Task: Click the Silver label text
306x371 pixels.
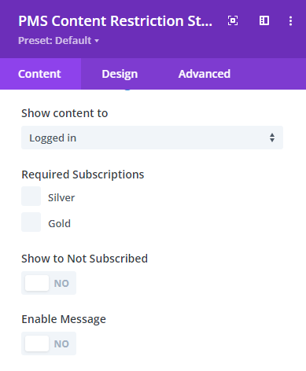Action: pyautogui.click(x=61, y=198)
